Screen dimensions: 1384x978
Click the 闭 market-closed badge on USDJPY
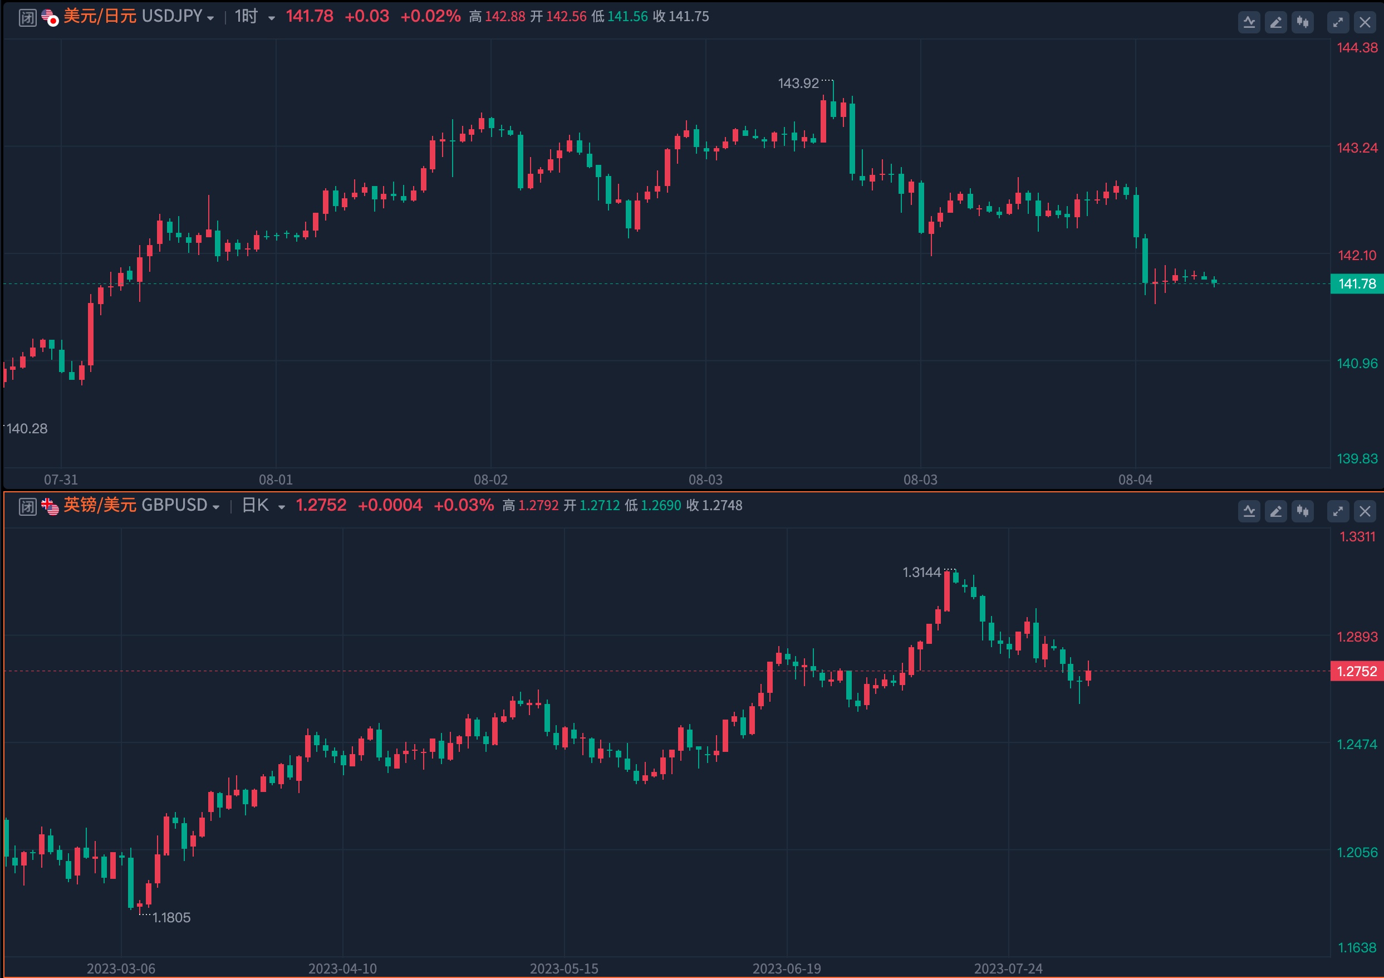[28, 17]
